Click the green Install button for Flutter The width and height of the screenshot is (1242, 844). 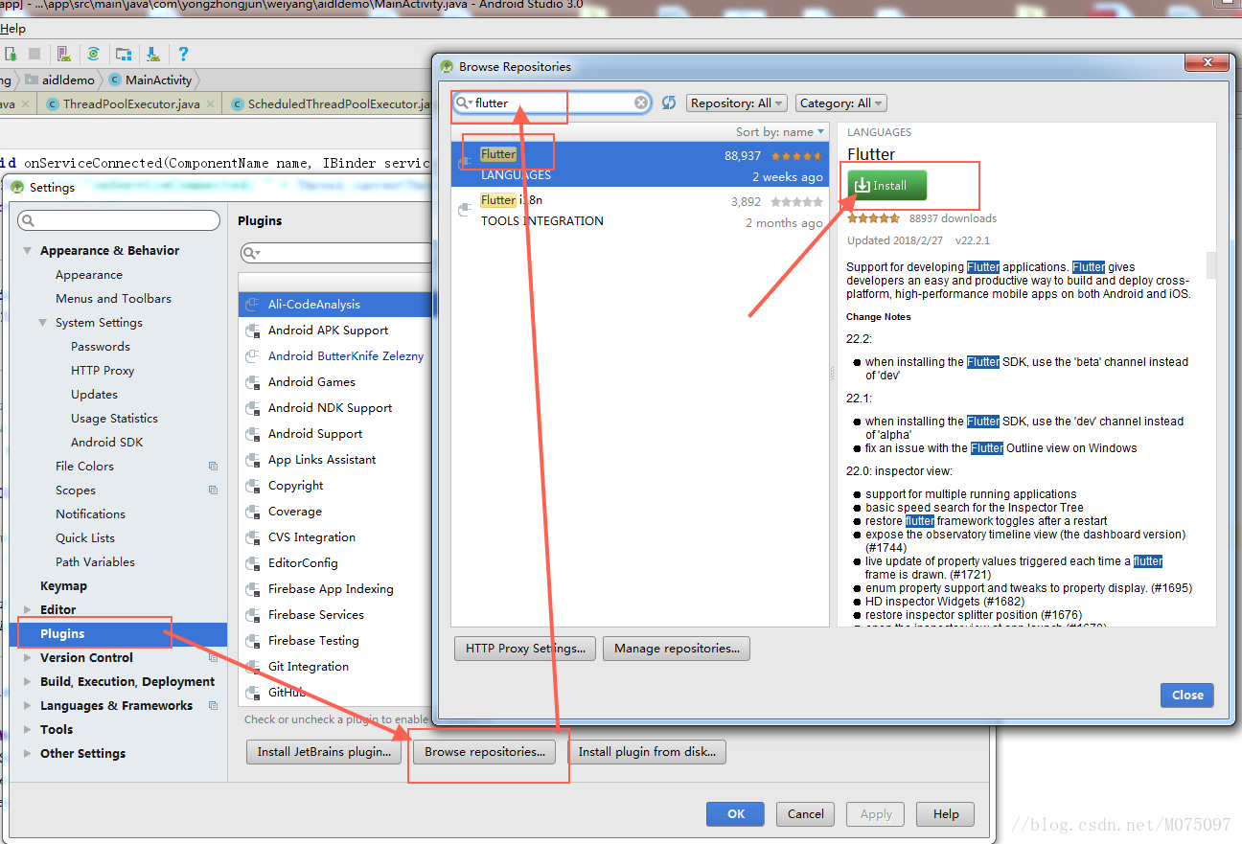[886, 186]
